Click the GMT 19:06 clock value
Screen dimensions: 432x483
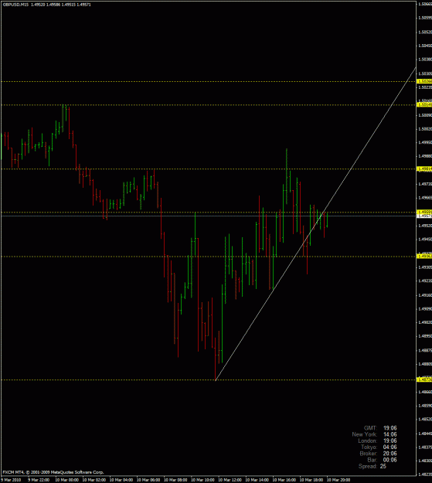[389, 428]
